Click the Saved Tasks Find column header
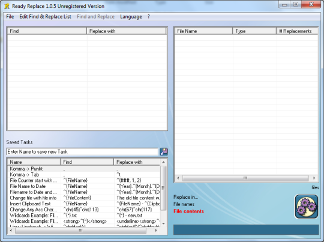Screen dimensions: 324x242 (87, 162)
